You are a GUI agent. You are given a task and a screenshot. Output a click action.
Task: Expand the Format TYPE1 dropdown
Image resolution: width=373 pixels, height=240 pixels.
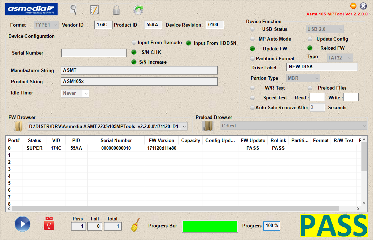pyautogui.click(x=46, y=25)
